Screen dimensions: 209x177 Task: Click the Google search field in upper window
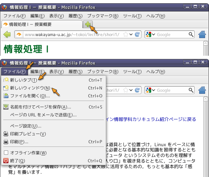point(171,34)
